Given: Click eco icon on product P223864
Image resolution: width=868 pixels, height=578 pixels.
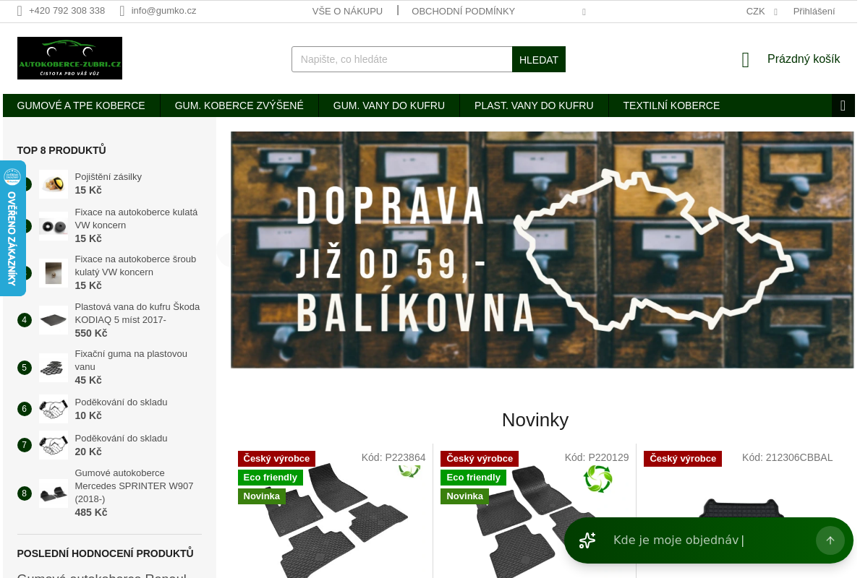Looking at the screenshot, I should 409,471.
